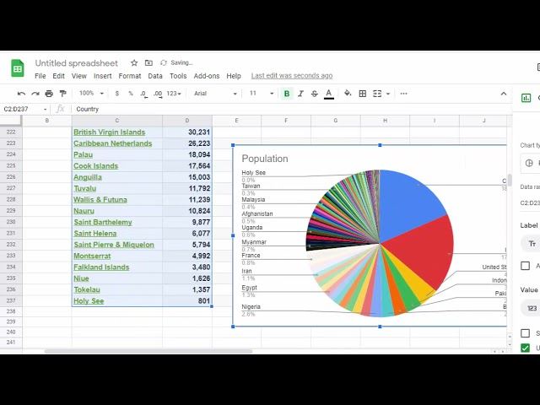Screen dimensions: 540x405
Task: Open the File menu
Action: point(40,76)
